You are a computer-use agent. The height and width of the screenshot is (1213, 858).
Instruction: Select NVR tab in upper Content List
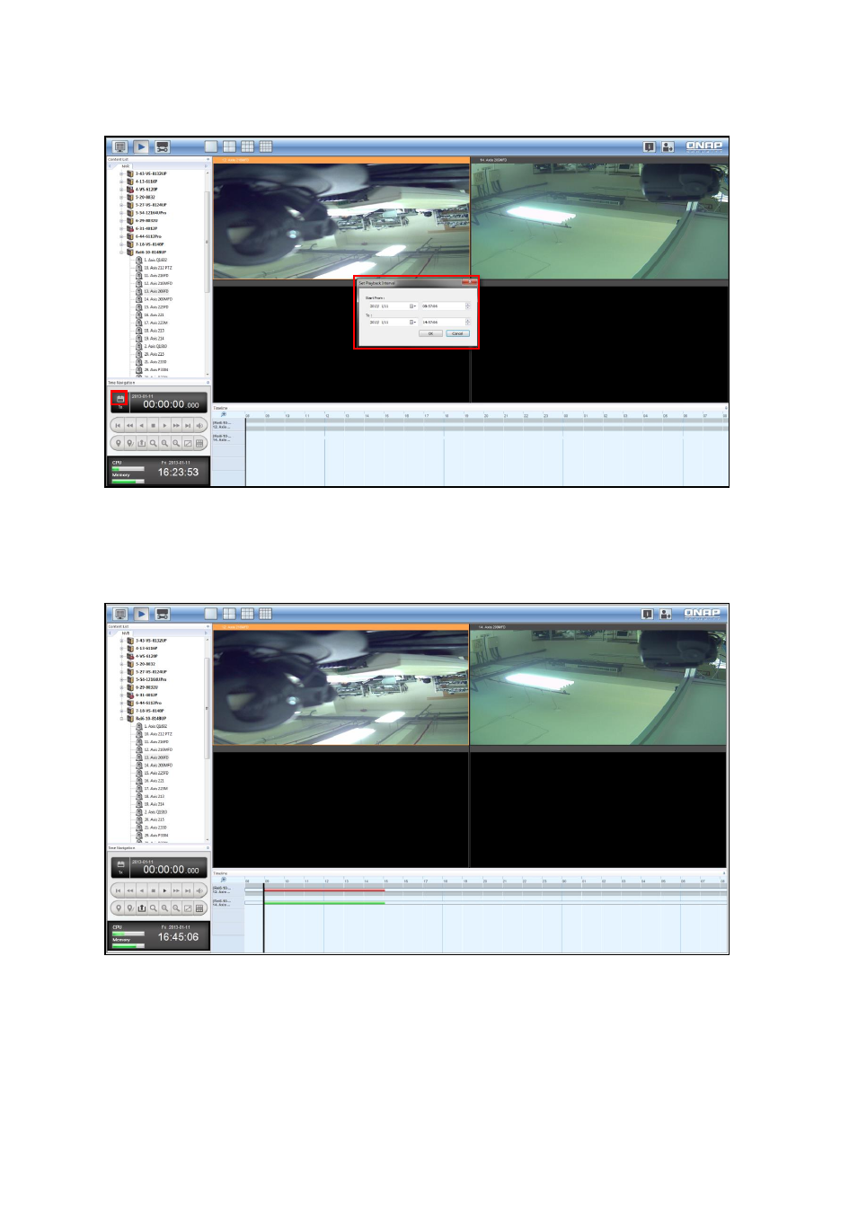point(125,166)
